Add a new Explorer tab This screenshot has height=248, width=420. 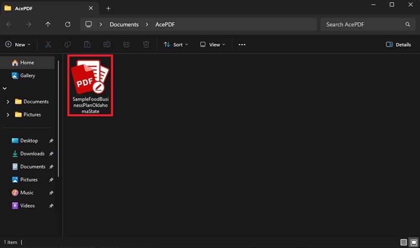click(x=108, y=8)
